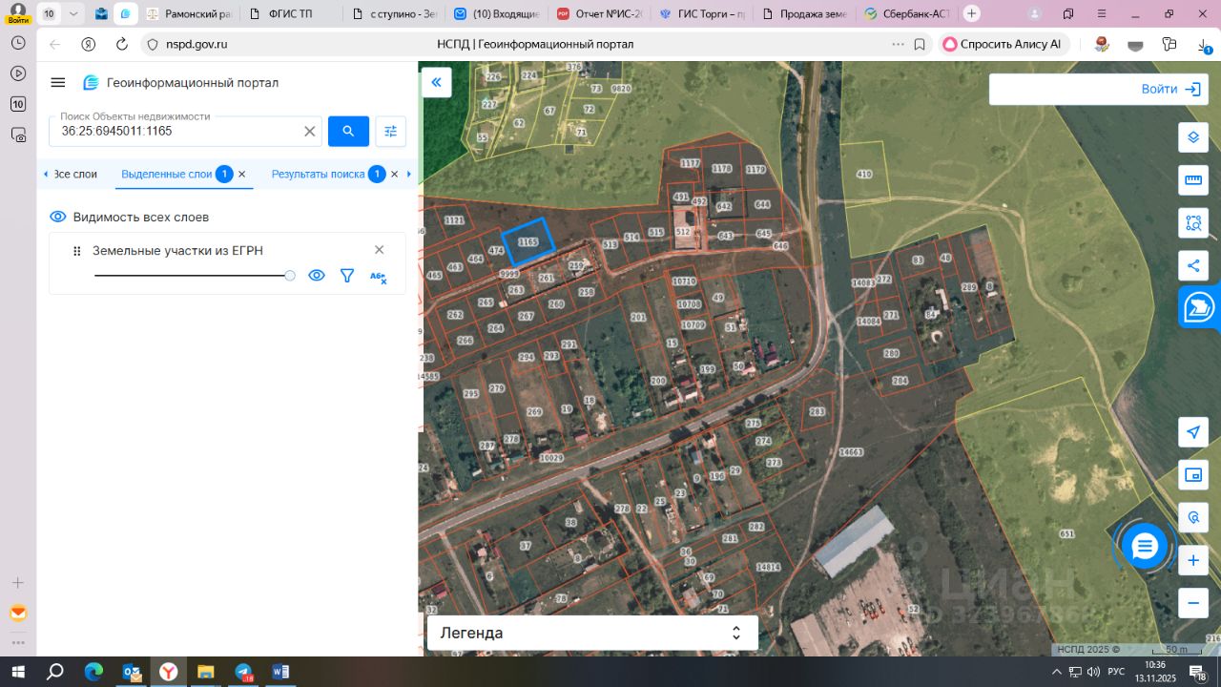Screen dimensions: 1221x687
Task: Remove Земельные участки из ЕГРН from selected layers
Action: pos(379,250)
